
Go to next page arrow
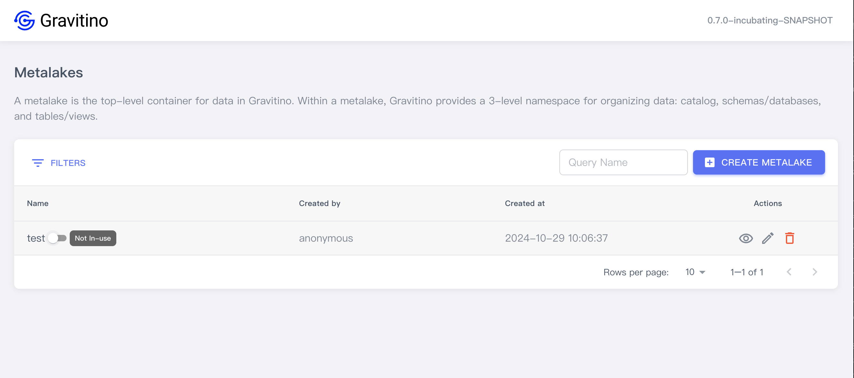[x=814, y=272]
